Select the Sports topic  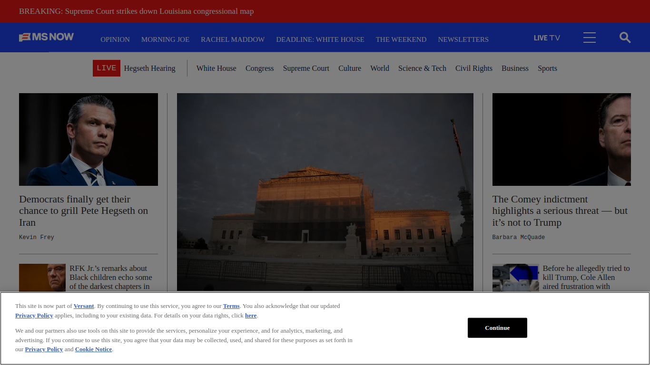(547, 68)
